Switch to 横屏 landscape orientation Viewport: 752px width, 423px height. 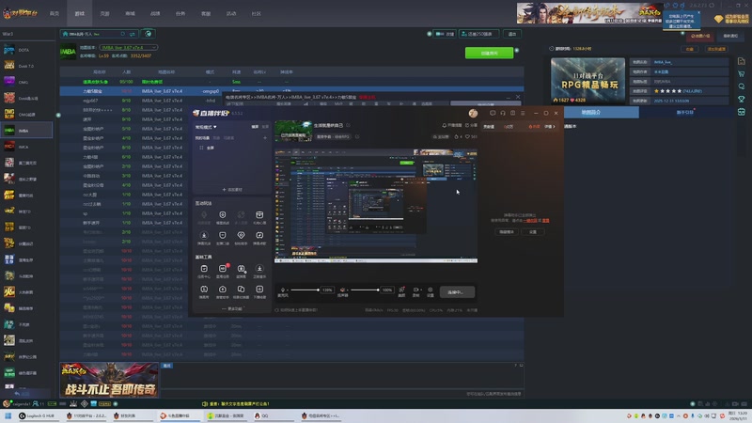(x=255, y=127)
